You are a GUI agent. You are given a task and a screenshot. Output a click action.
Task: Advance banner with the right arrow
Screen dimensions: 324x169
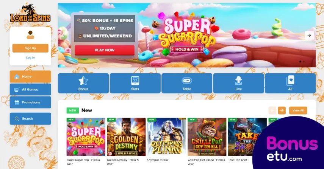[309, 36]
